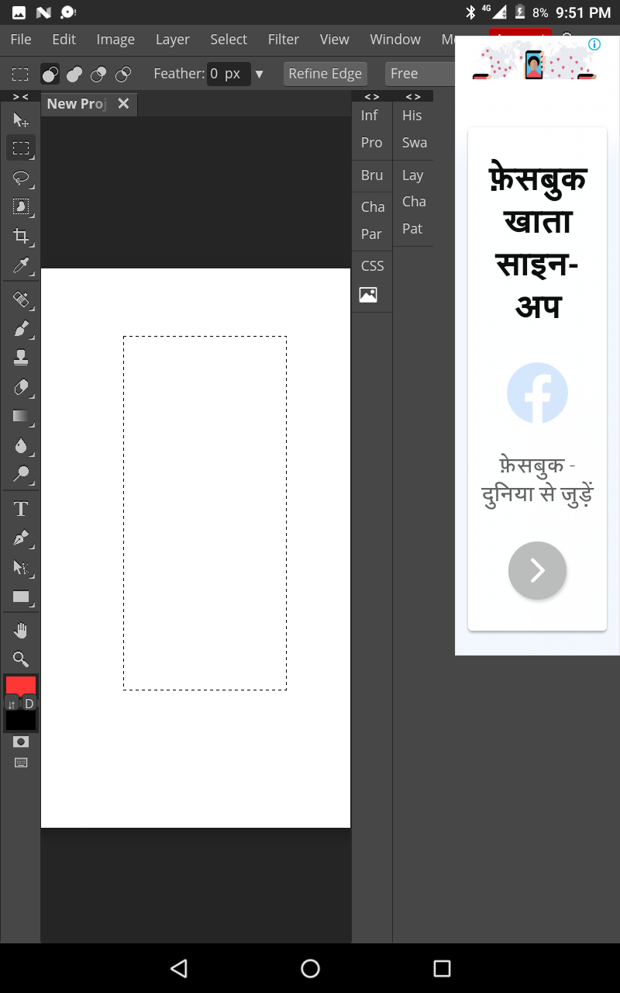This screenshot has width=620, height=993.
Task: Select the Zoom tool
Action: click(x=21, y=659)
